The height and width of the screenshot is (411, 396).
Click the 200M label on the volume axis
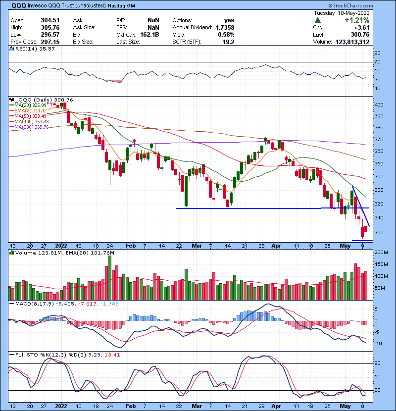tap(381, 253)
